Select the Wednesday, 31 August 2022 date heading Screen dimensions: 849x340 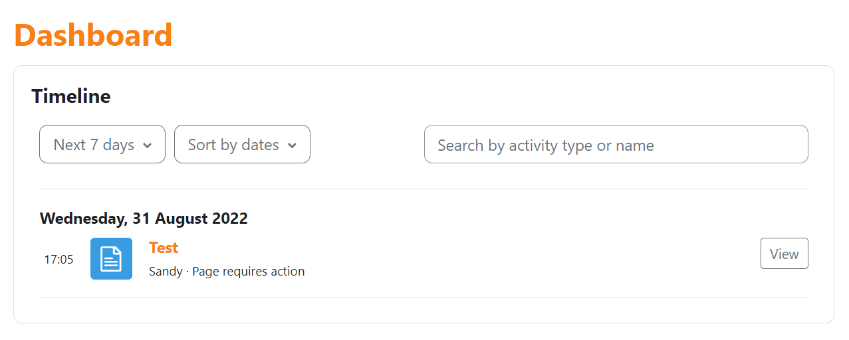click(x=144, y=218)
